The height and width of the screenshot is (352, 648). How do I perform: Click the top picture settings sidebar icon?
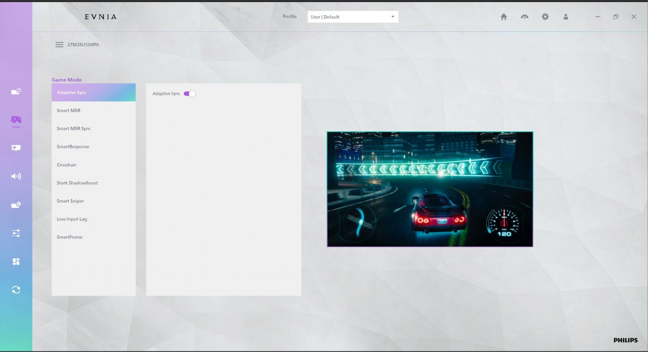pos(16,92)
